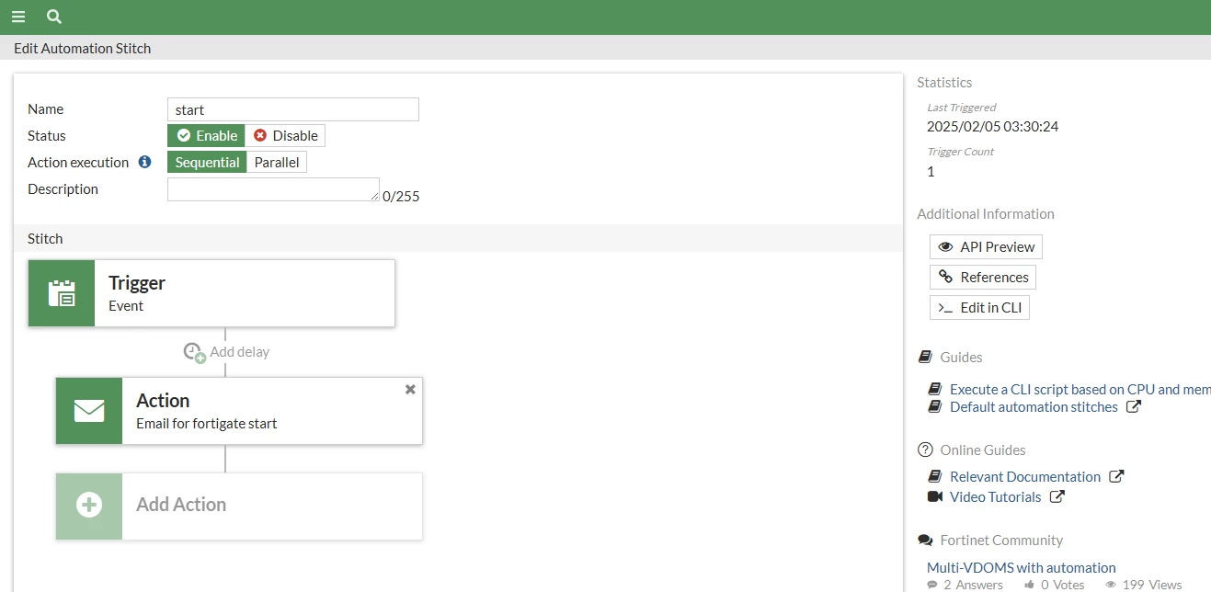Click the 0/255 character counter
The width and height of the screenshot is (1211, 592).
[x=401, y=196]
